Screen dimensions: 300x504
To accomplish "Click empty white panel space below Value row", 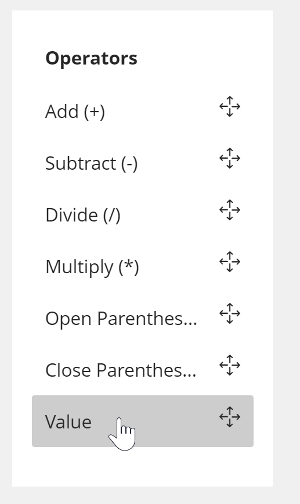I will coord(143,466).
